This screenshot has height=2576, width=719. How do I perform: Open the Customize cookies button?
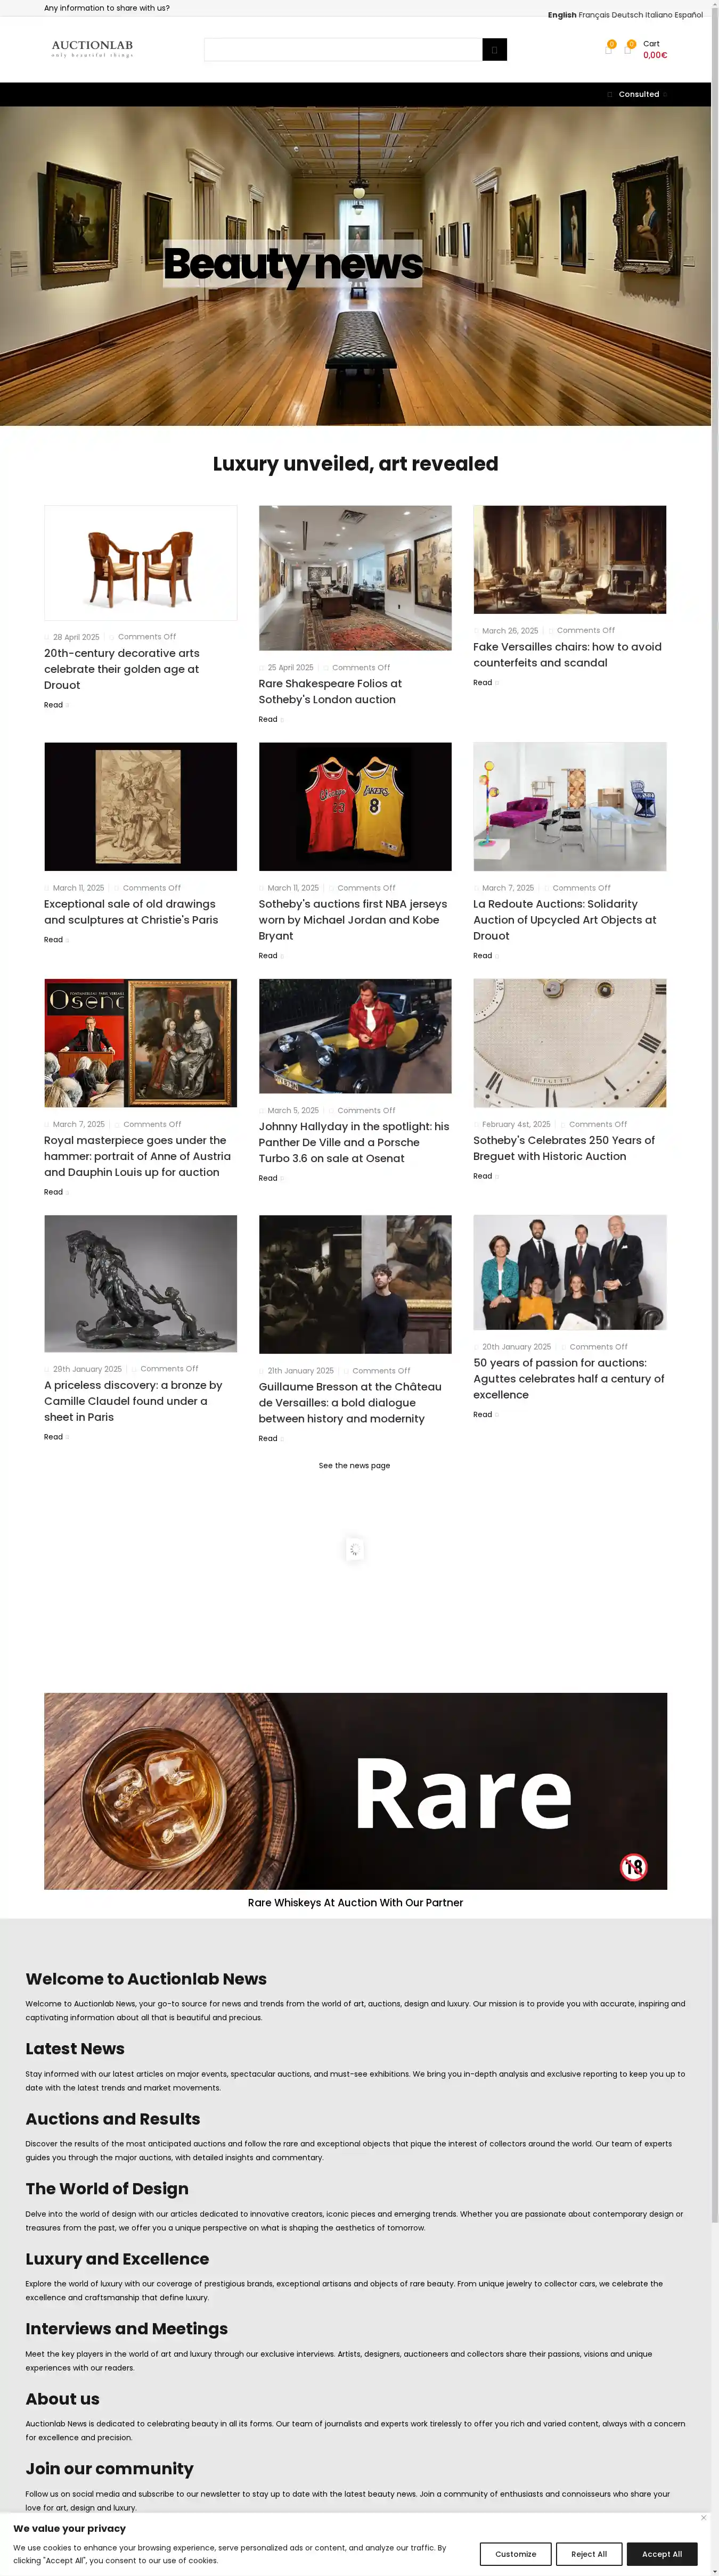tap(515, 2553)
